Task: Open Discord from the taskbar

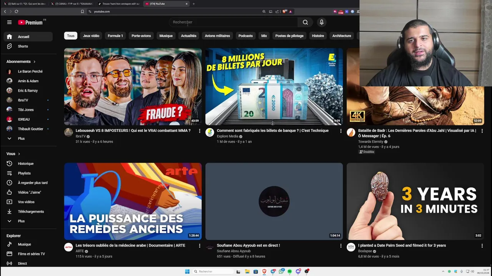Action: (298, 271)
